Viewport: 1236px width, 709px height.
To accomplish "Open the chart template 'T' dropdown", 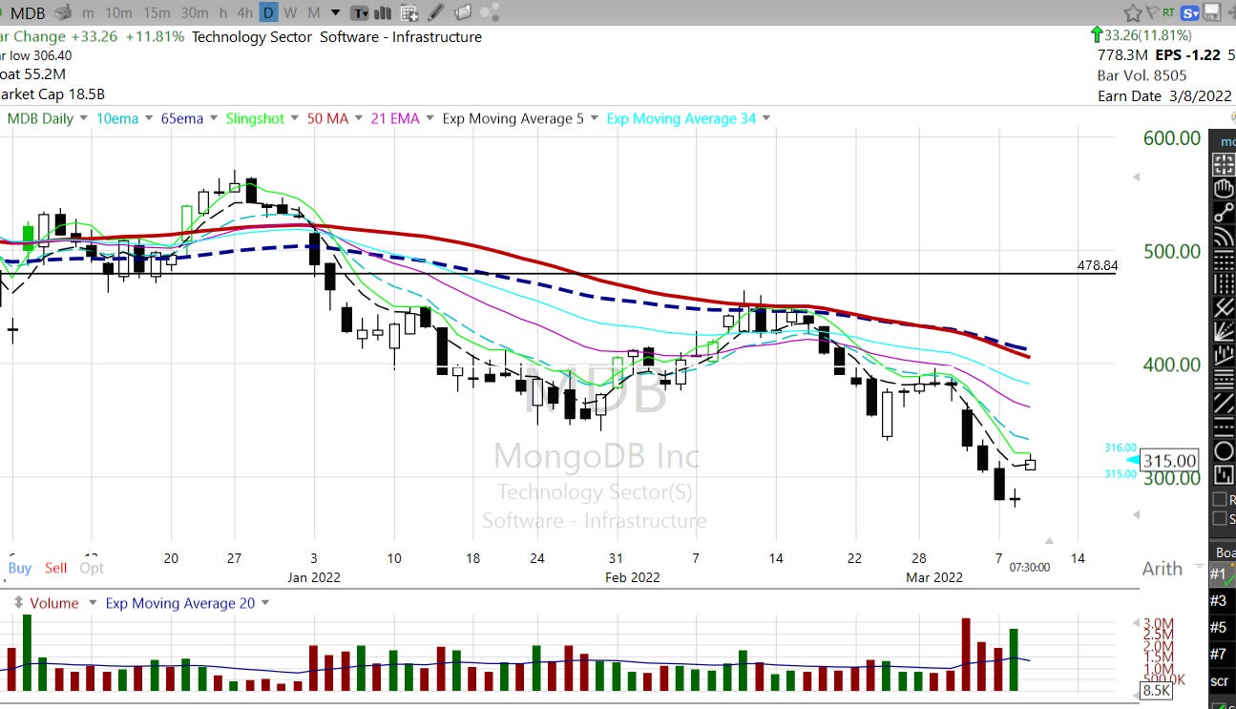I will coord(360,13).
